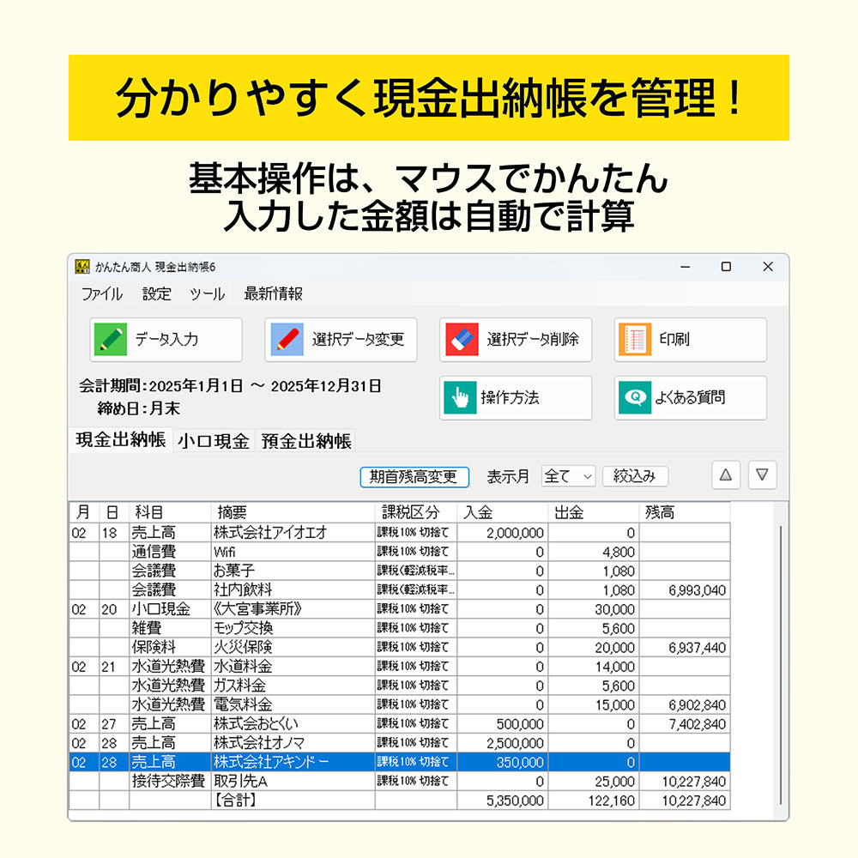Click the hand pointer 操作方法 icon
Image resolution: width=858 pixels, height=858 pixels.
460,398
